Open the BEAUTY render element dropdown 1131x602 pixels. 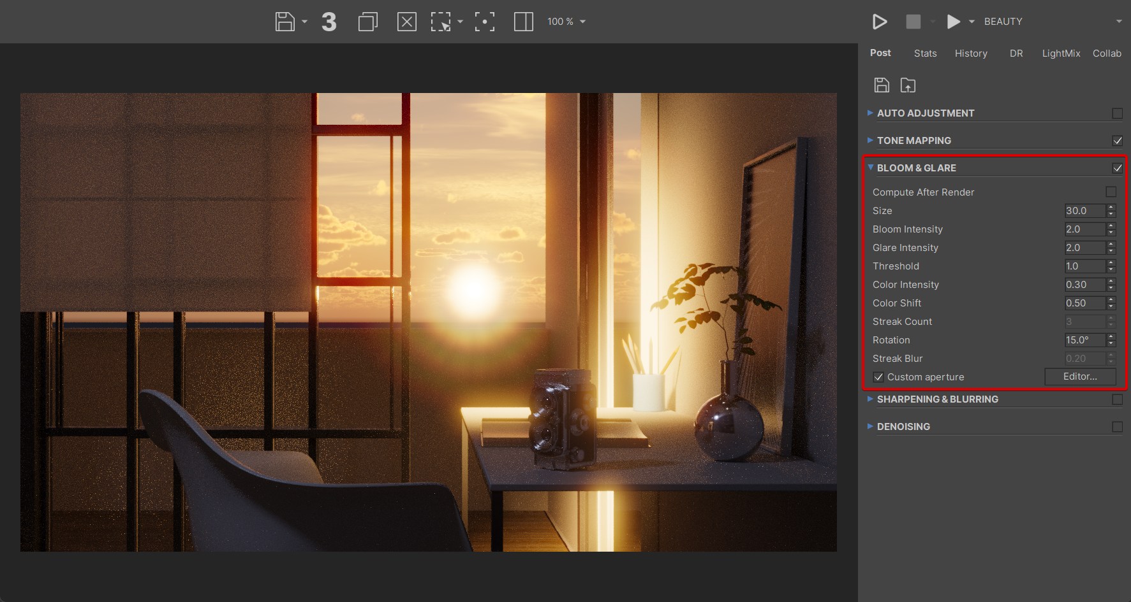(1053, 22)
